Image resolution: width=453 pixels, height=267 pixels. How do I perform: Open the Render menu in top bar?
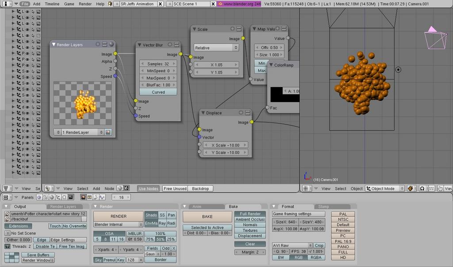coord(85,4)
